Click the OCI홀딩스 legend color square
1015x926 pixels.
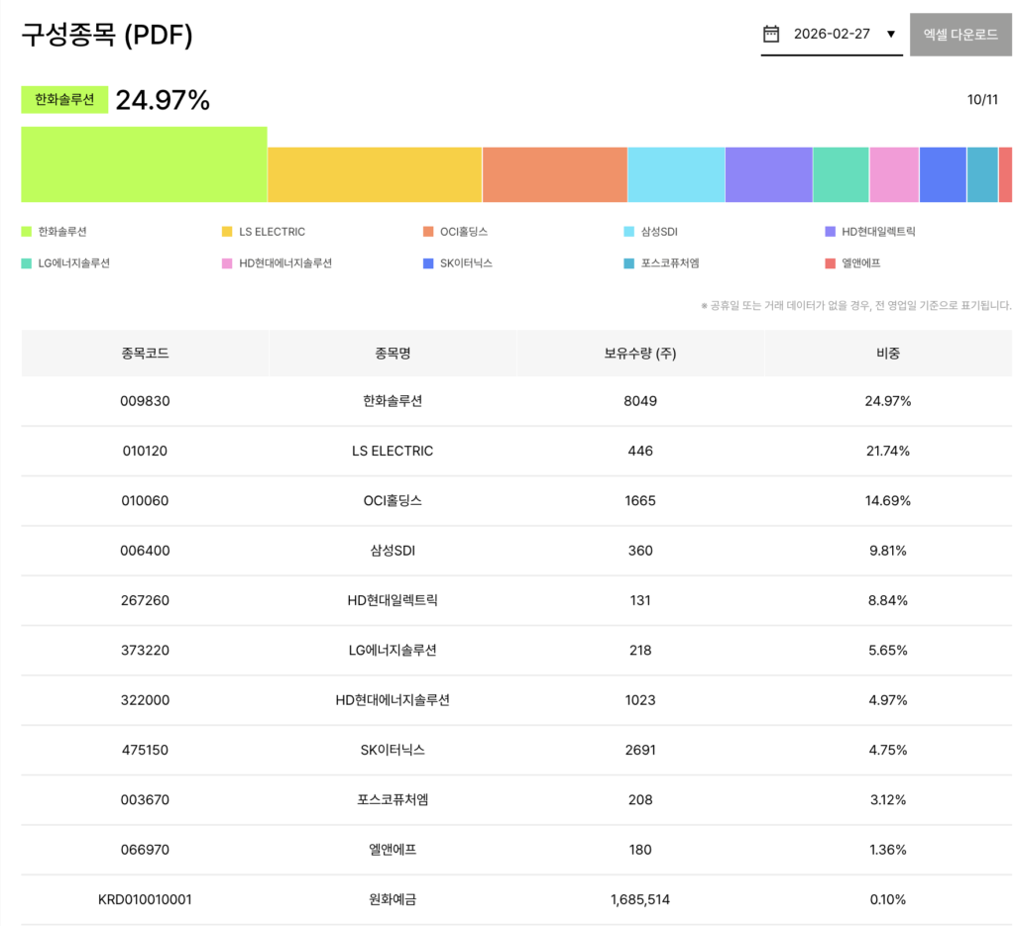pyautogui.click(x=428, y=232)
